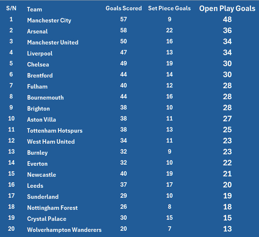259x237 pixels.
Task: Select the Tottenham Hotspurs cell
Action: point(55,130)
